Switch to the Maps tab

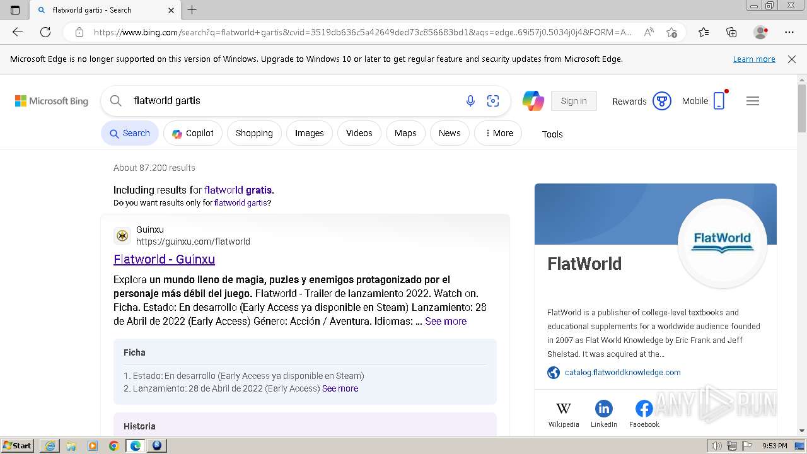pyautogui.click(x=405, y=133)
